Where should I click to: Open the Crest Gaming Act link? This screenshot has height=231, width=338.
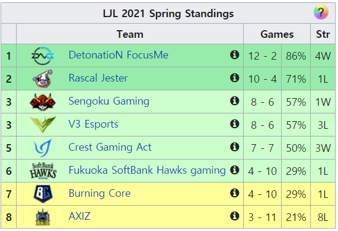pyautogui.click(x=110, y=147)
